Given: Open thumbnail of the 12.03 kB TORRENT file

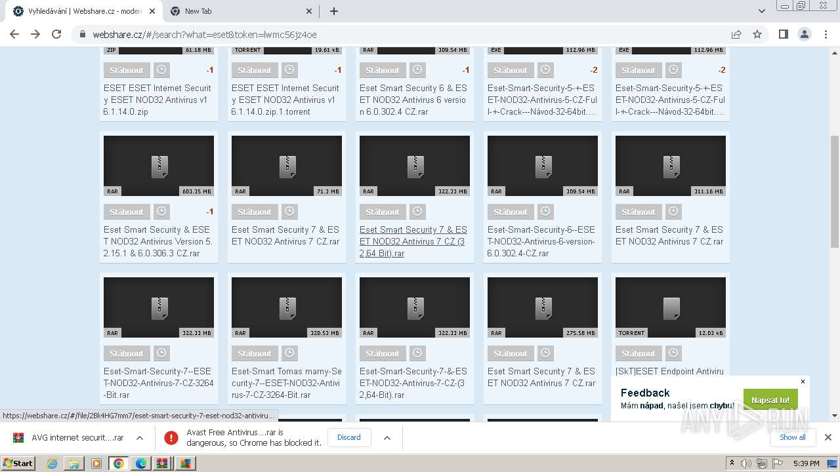Looking at the screenshot, I should [x=671, y=307].
